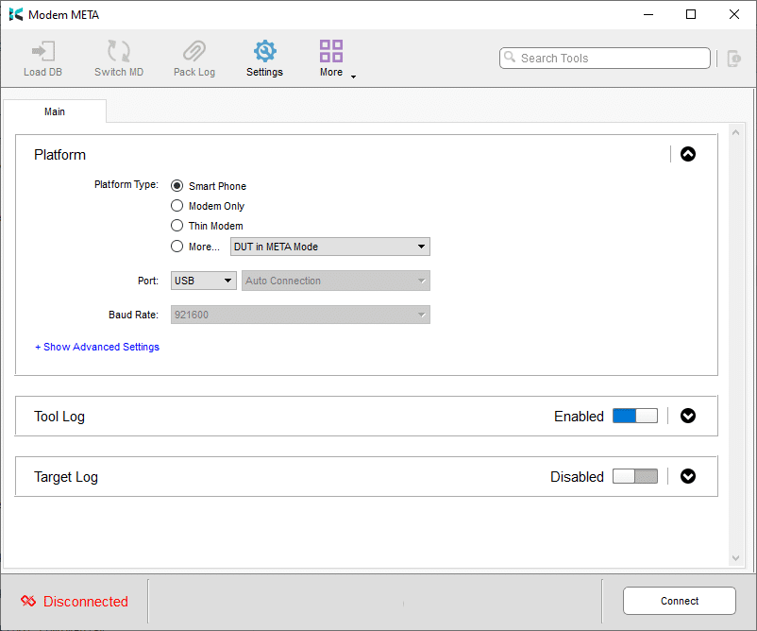Open the USB port dropdown
Image resolution: width=757 pixels, height=631 pixels.
203,281
